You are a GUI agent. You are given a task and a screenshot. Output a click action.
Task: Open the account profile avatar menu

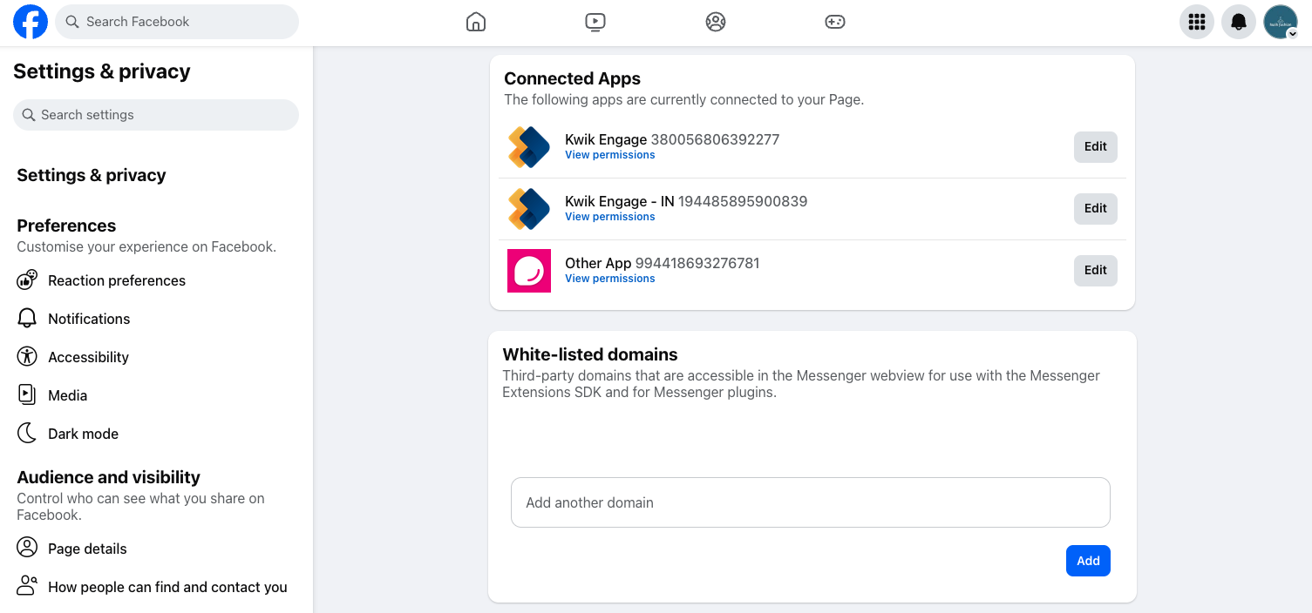1281,22
